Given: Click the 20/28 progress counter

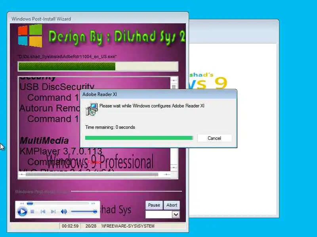Looking at the screenshot, I should (91, 226).
